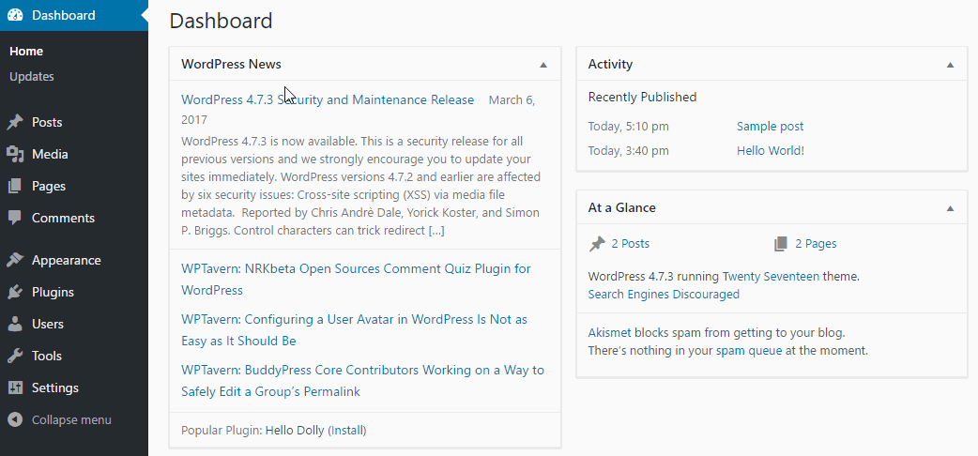978x456 pixels.
Task: Select Home under Dashboard menu
Action: (26, 52)
